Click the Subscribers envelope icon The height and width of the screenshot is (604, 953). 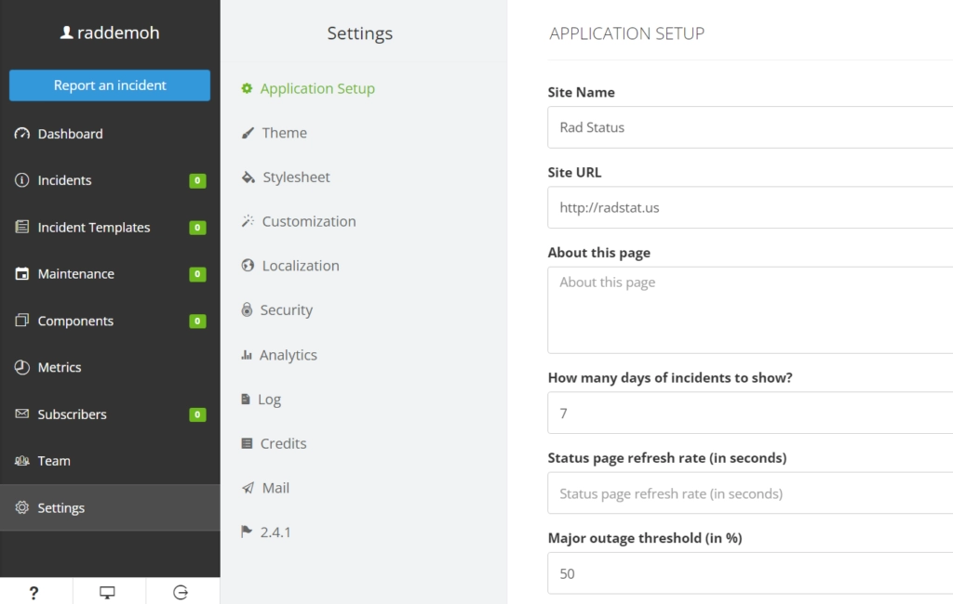click(22, 414)
